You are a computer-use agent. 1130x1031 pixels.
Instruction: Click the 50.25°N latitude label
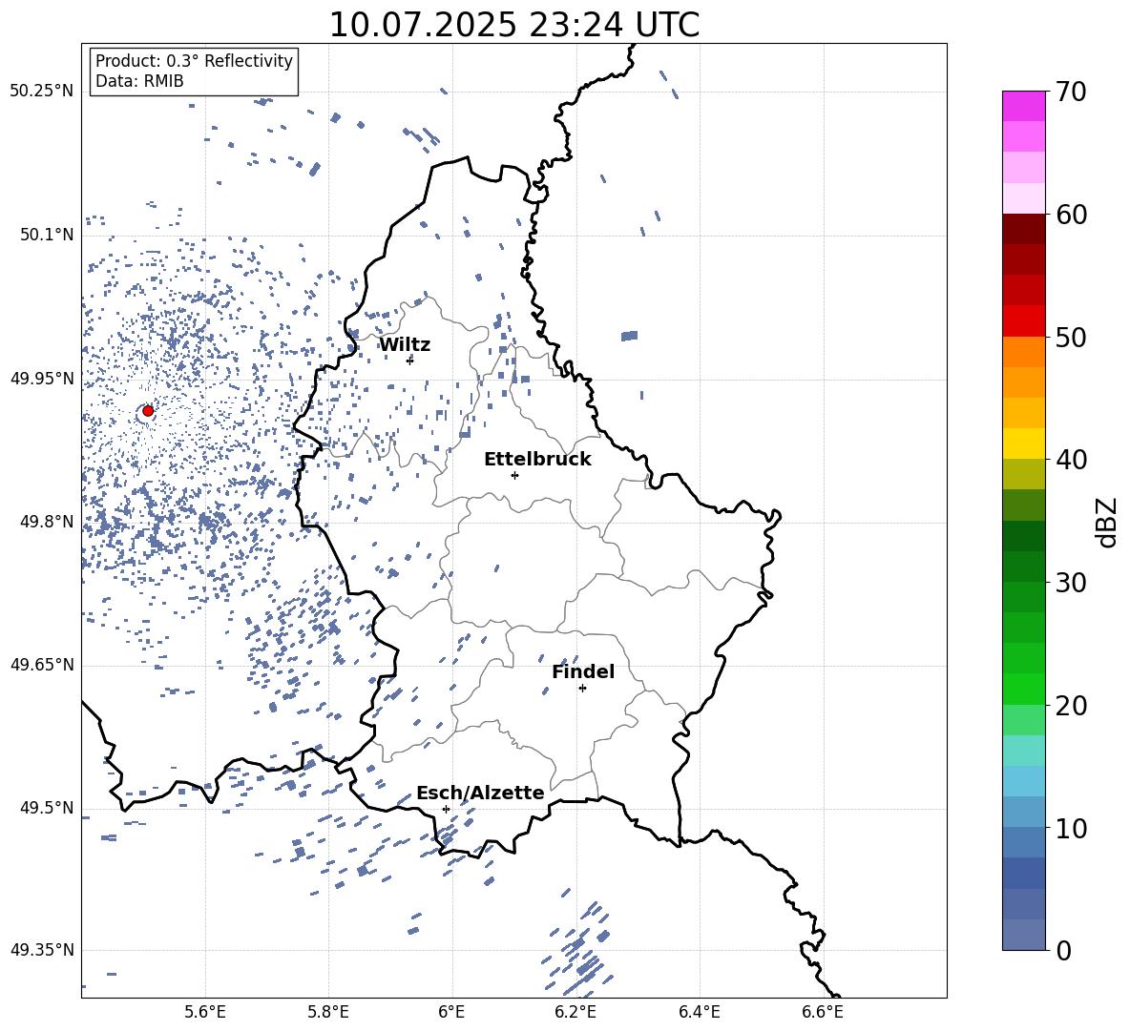click(42, 92)
